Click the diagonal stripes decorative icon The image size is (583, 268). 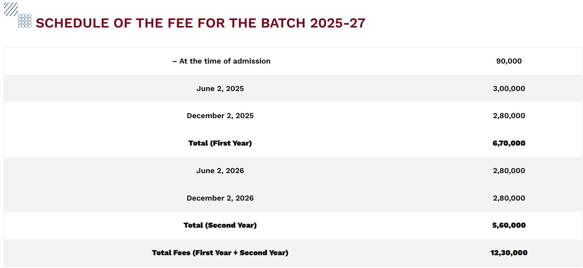(10, 9)
